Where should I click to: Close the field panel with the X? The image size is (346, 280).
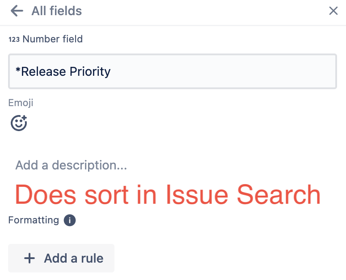click(333, 11)
